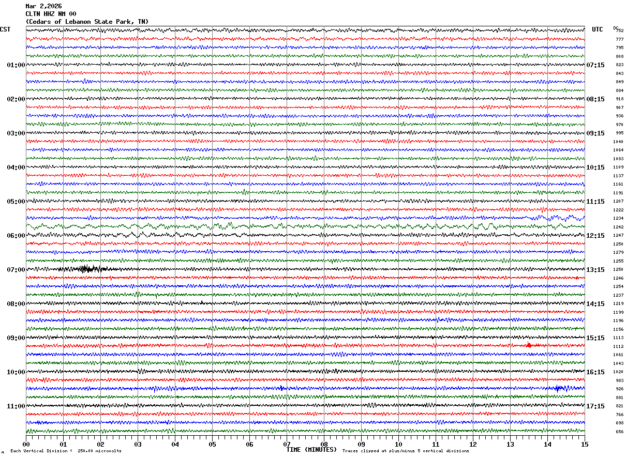The height and width of the screenshot is (458, 626).
Task: Click the 'CST' time zone label
Action: pyautogui.click(x=5, y=29)
